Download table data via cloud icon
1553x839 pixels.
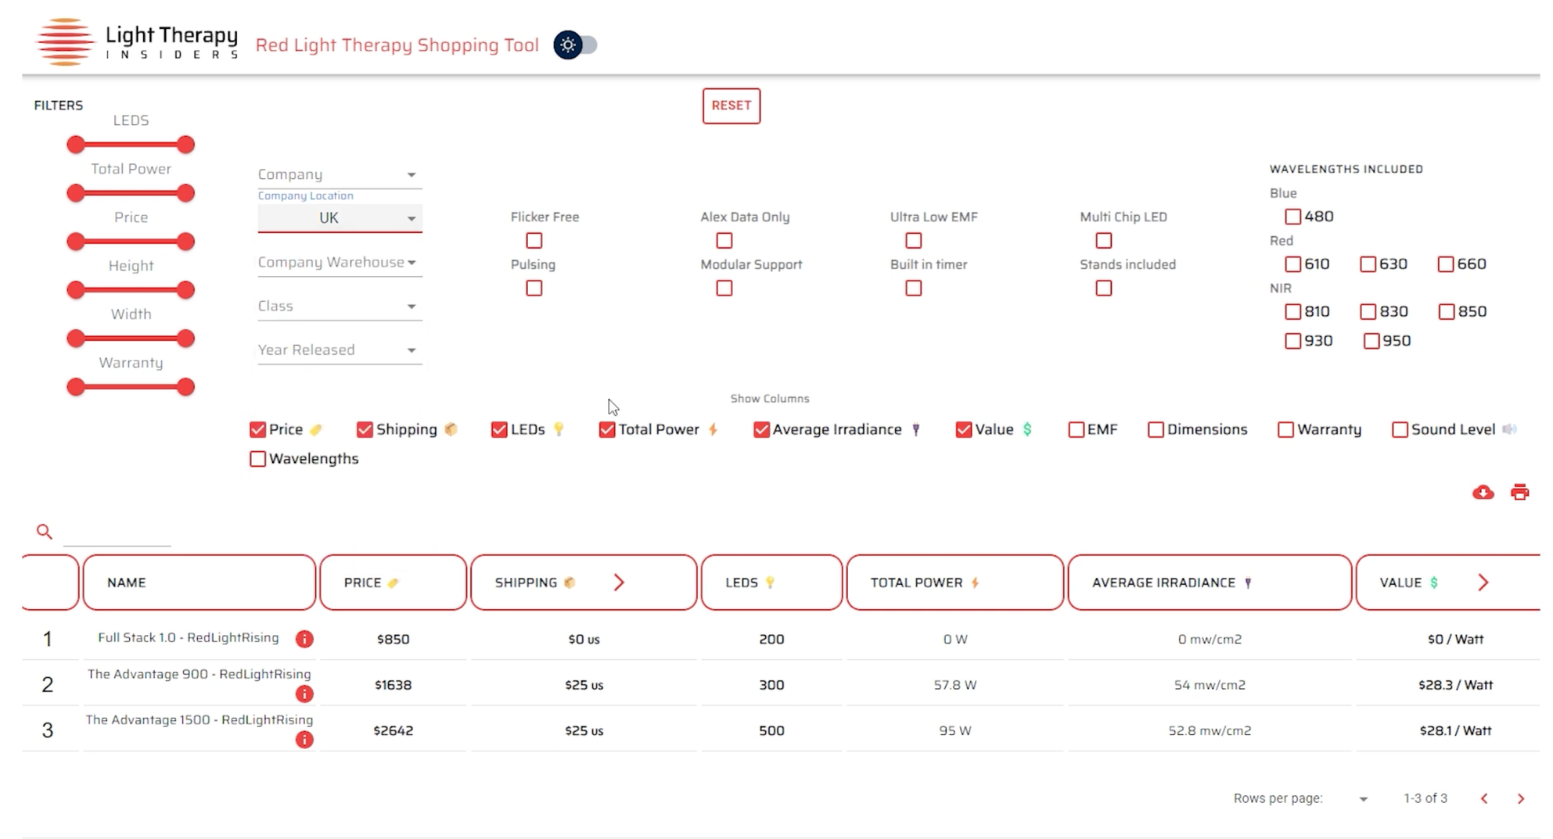[1483, 493]
